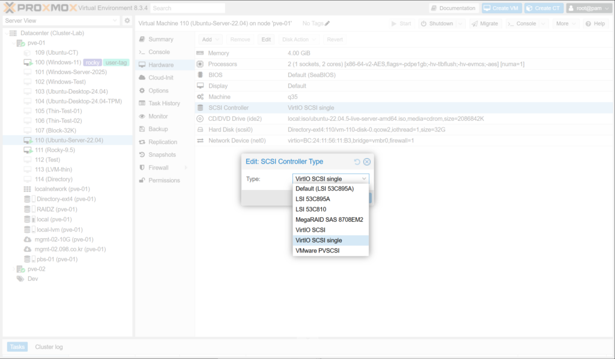Screen dimensions: 615x359
Task: Click the Migrate button
Action: click(485, 23)
